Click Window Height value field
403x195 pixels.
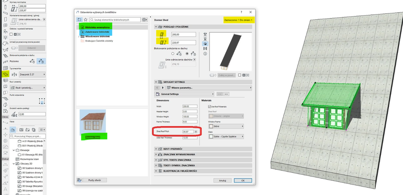(x=190, y=116)
